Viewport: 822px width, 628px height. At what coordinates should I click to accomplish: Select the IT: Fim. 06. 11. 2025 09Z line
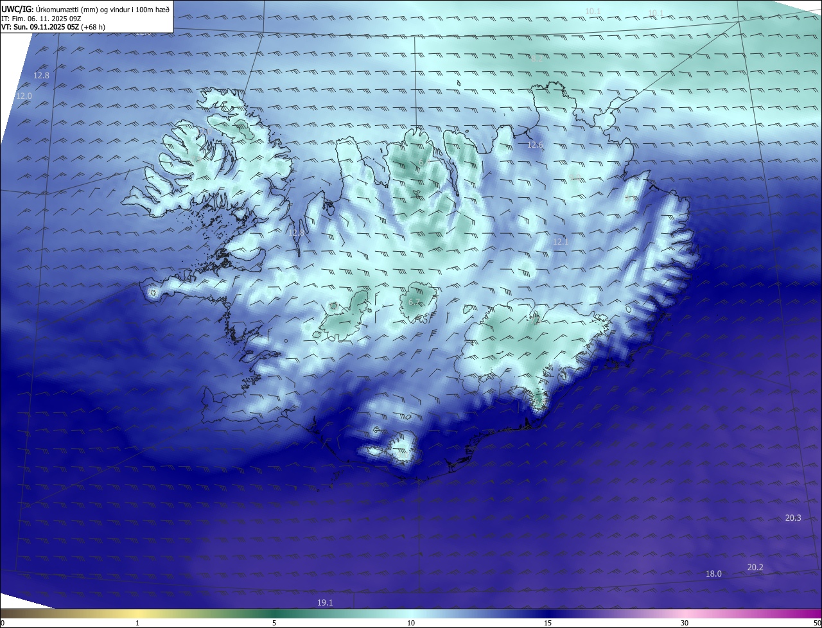pyautogui.click(x=41, y=19)
